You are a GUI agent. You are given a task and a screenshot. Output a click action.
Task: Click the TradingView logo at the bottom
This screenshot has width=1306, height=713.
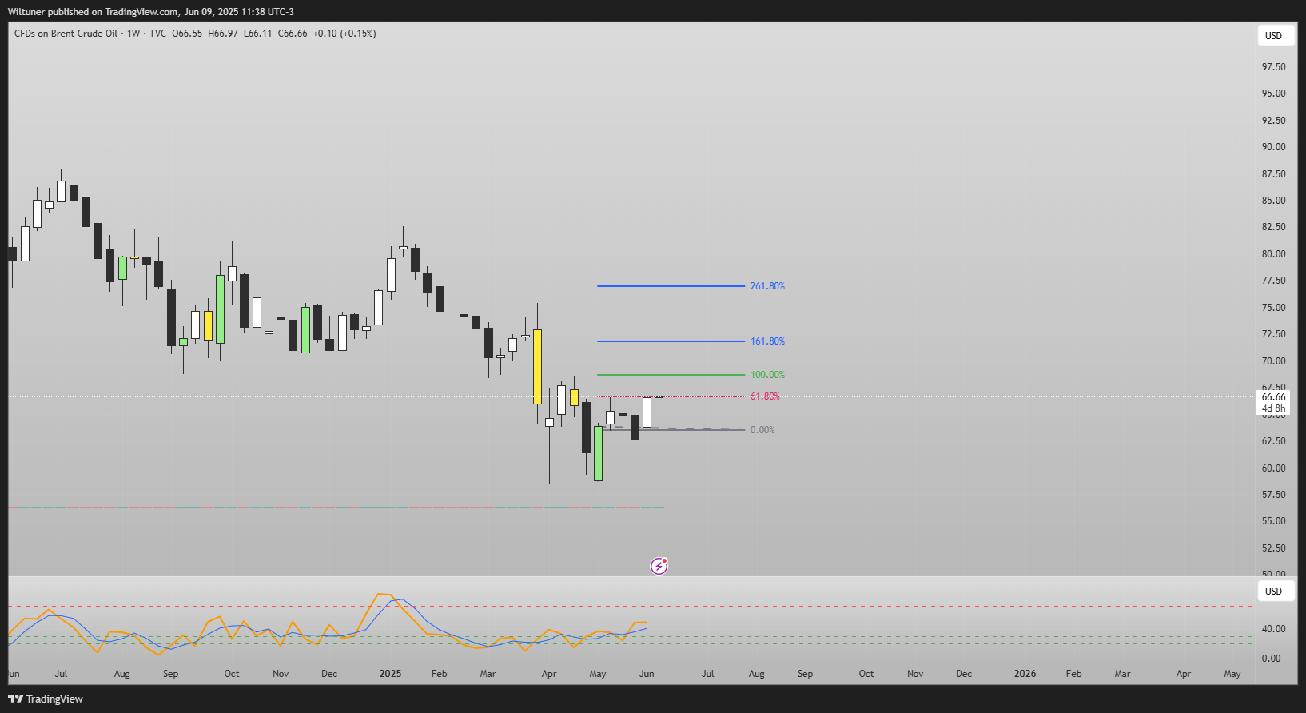coord(46,699)
